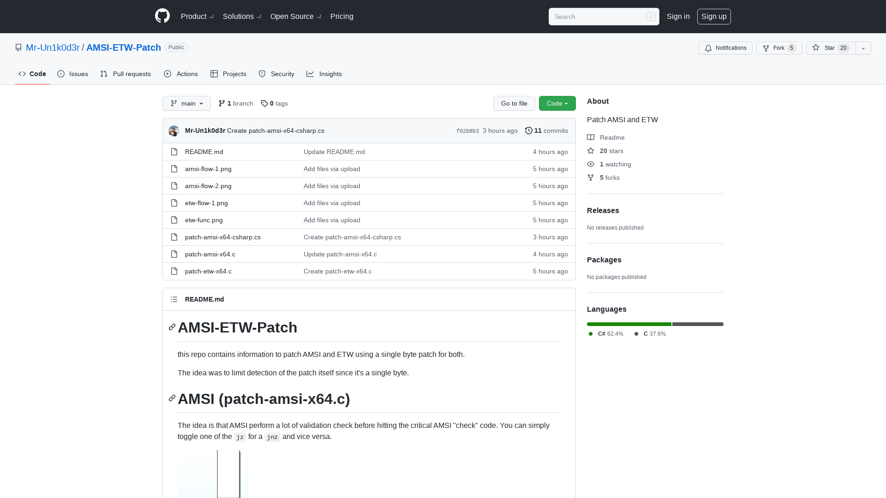Open the Notifications bell icon
This screenshot has height=498, width=886.
point(708,48)
